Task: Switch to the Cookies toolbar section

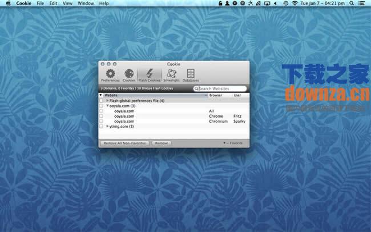Action: (129, 75)
